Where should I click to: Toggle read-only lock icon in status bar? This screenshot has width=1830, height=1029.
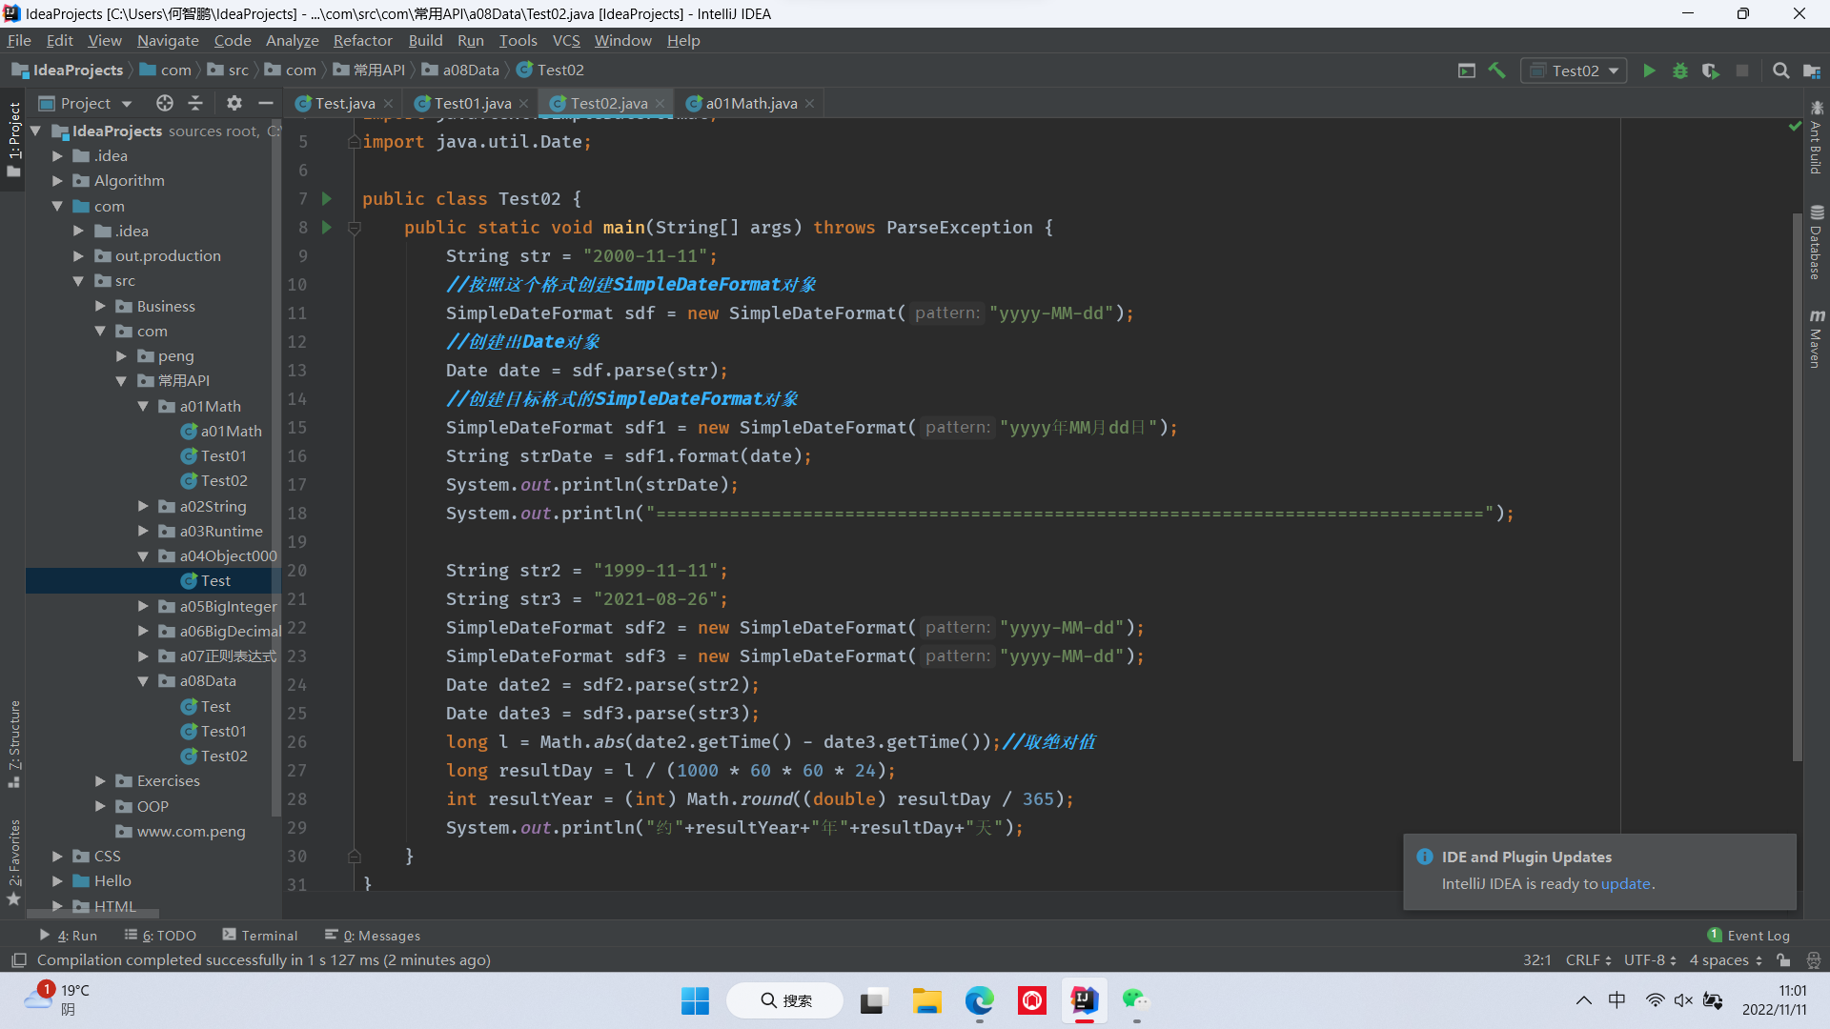(1783, 960)
